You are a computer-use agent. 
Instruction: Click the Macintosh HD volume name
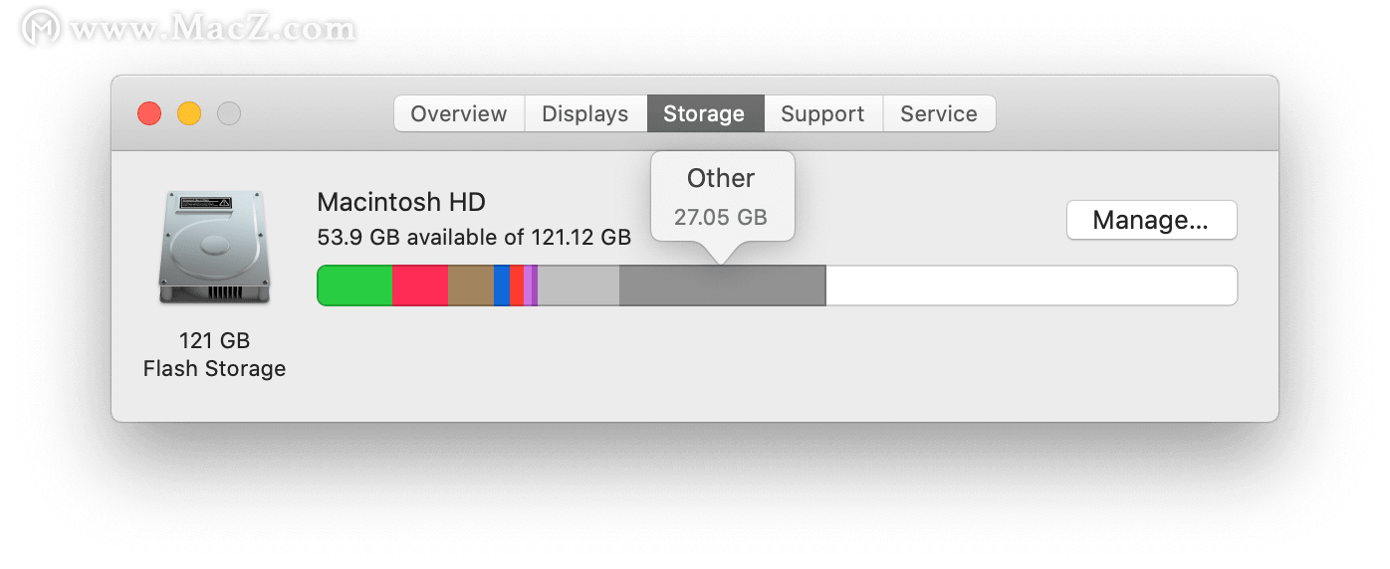click(401, 202)
